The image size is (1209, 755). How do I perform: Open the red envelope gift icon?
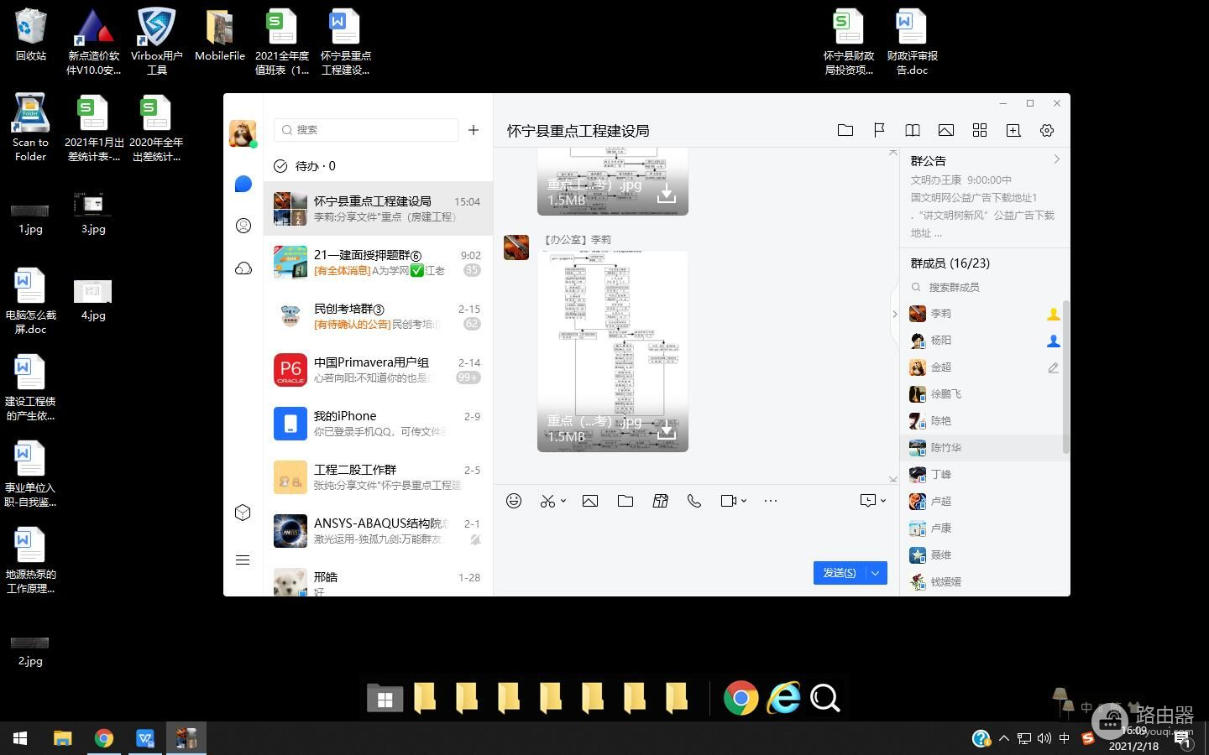pyautogui.click(x=661, y=501)
